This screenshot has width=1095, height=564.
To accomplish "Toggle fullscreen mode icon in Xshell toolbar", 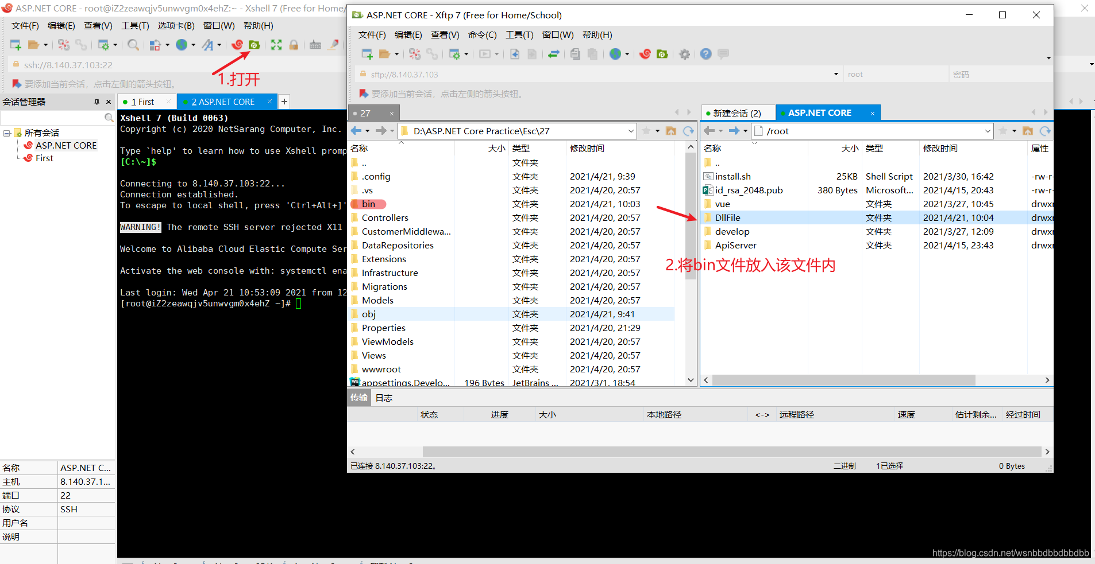I will click(x=276, y=45).
